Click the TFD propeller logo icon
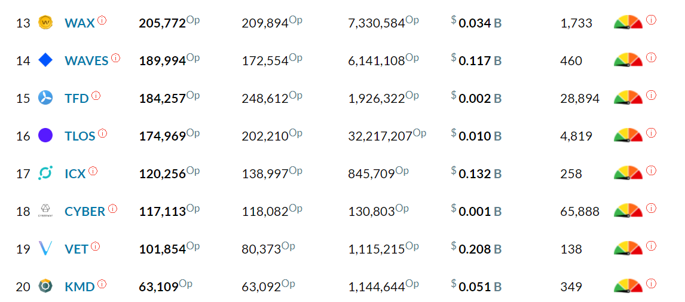The image size is (685, 302). 45,97
